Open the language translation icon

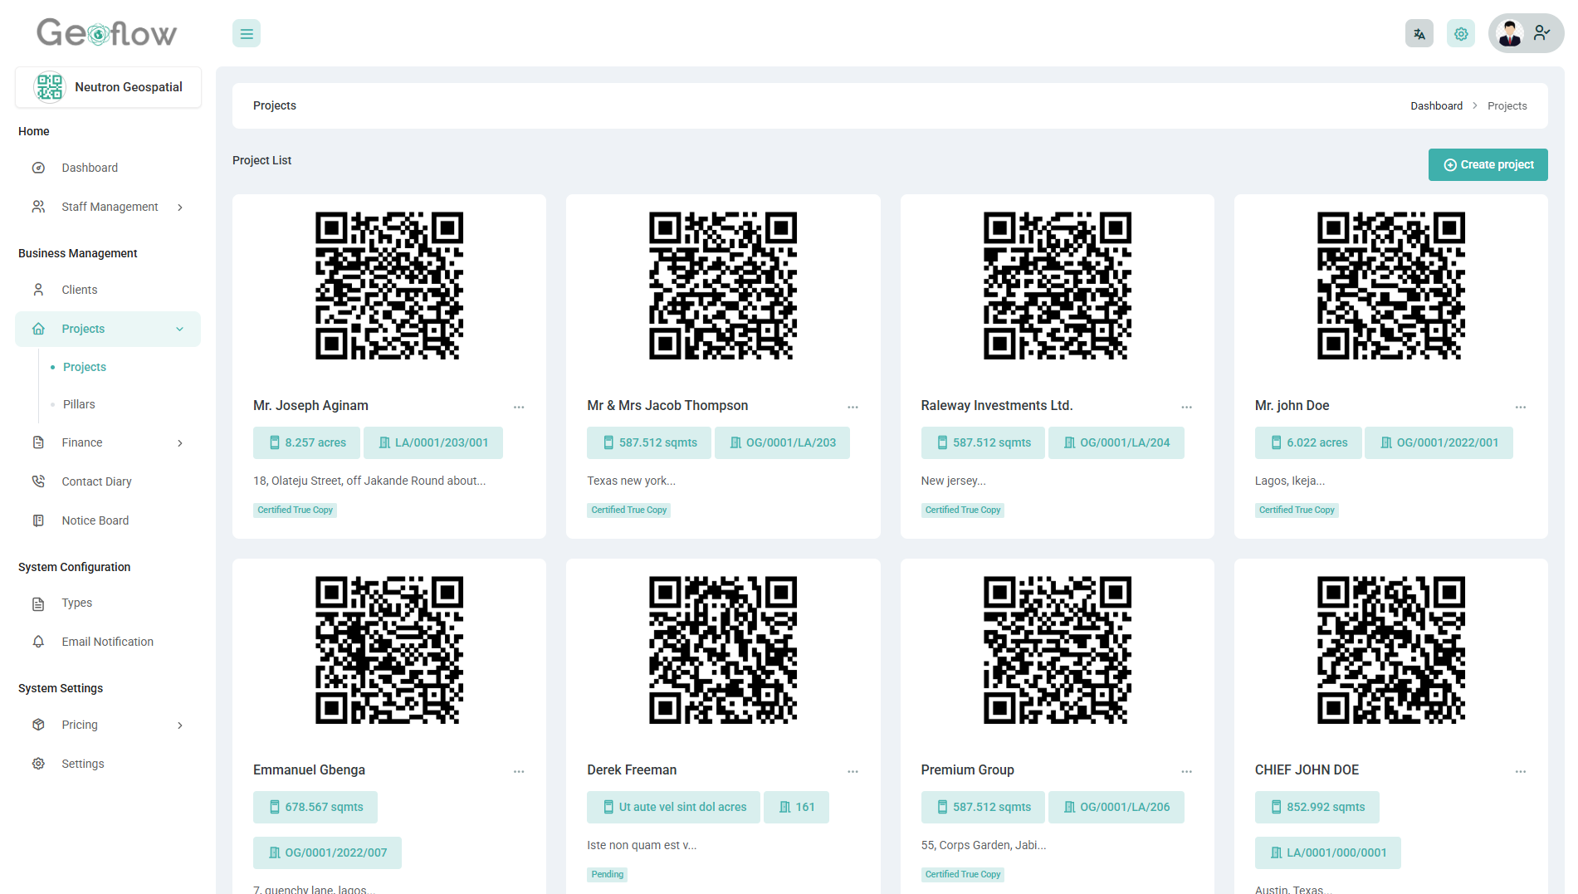(x=1419, y=34)
